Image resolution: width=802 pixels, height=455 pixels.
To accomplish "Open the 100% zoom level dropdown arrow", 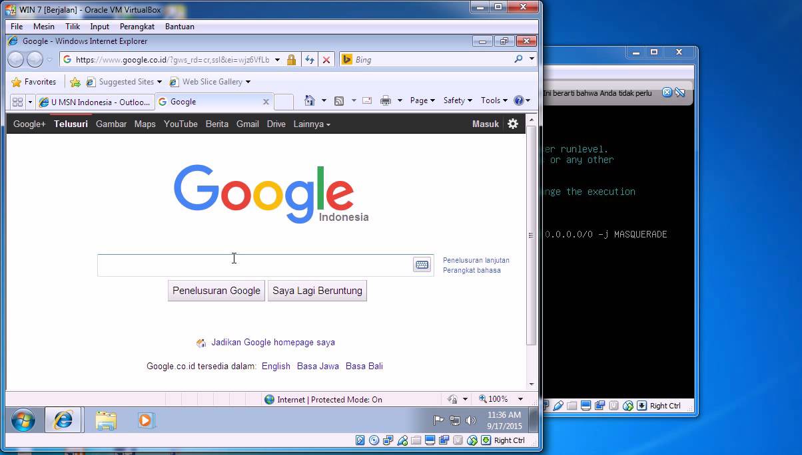I will tap(521, 399).
